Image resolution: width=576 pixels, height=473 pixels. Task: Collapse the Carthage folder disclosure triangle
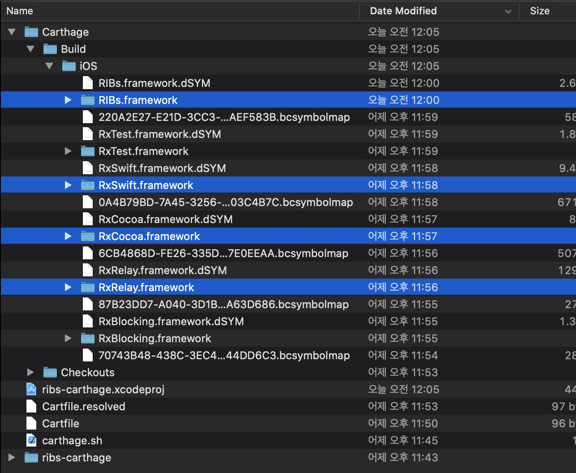point(12,32)
